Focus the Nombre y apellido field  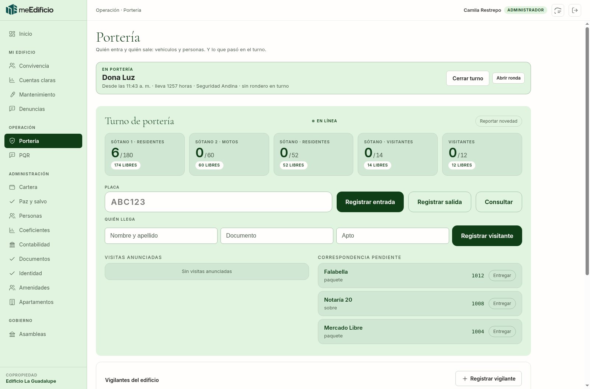click(161, 236)
